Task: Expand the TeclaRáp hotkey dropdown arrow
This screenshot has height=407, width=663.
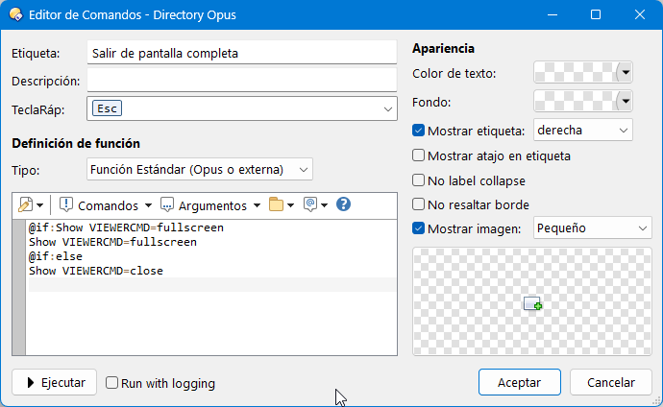Action: (x=388, y=108)
